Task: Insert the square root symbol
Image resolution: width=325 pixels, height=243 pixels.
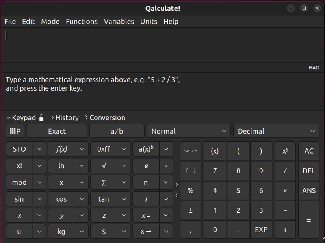Action: (104, 166)
